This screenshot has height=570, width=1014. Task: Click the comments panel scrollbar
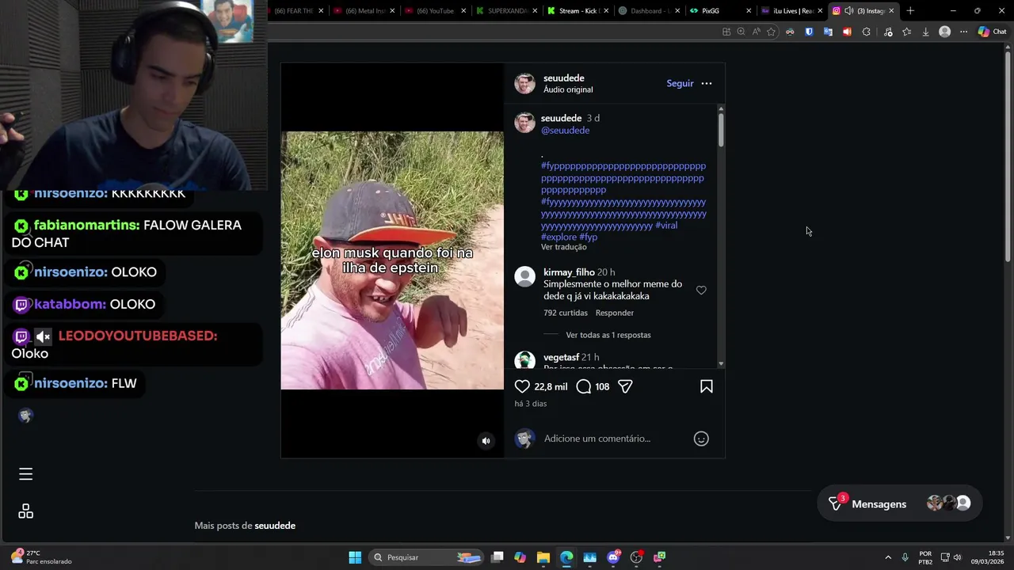721,131
